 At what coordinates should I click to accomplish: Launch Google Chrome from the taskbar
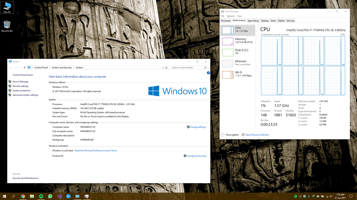(23, 196)
